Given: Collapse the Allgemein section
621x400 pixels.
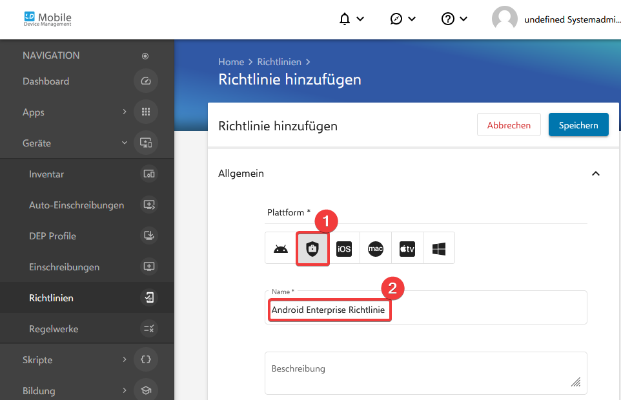Looking at the screenshot, I should 596,174.
